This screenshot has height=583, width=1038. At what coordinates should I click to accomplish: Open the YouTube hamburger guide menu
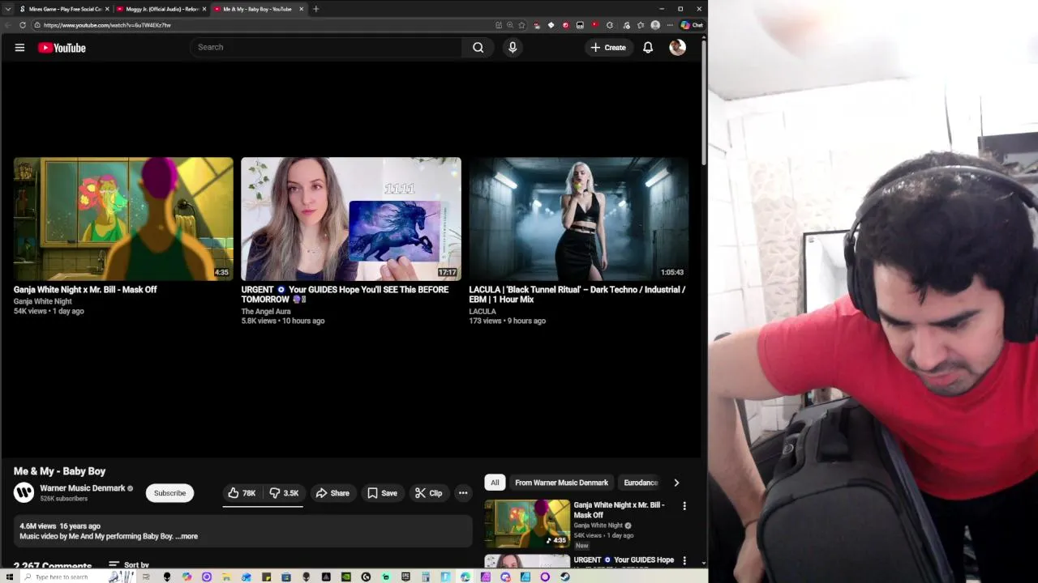coord(19,48)
